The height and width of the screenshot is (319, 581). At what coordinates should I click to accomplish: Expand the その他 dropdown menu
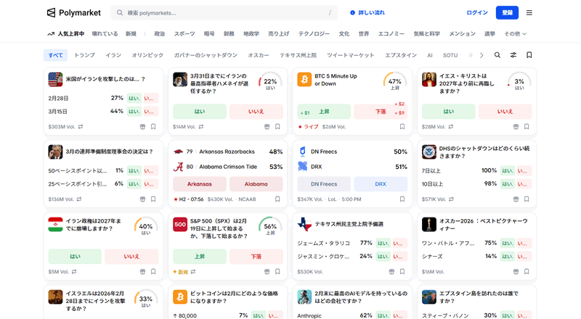pyautogui.click(x=515, y=33)
